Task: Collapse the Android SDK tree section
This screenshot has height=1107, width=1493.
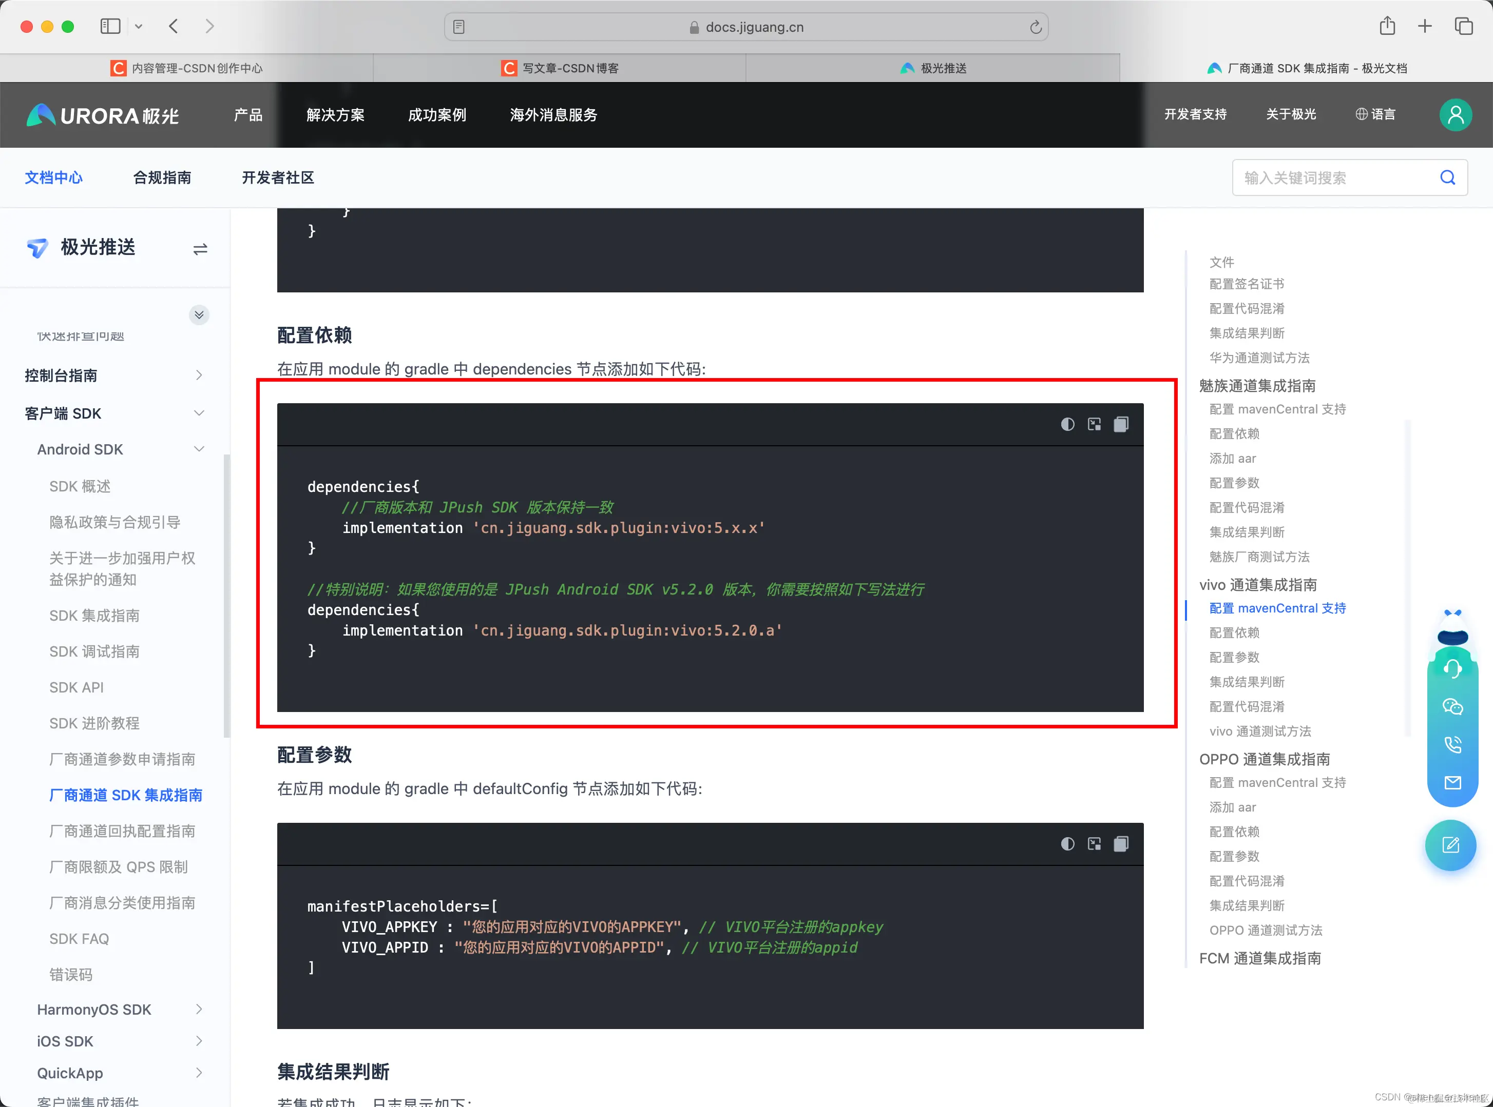Action: click(199, 449)
